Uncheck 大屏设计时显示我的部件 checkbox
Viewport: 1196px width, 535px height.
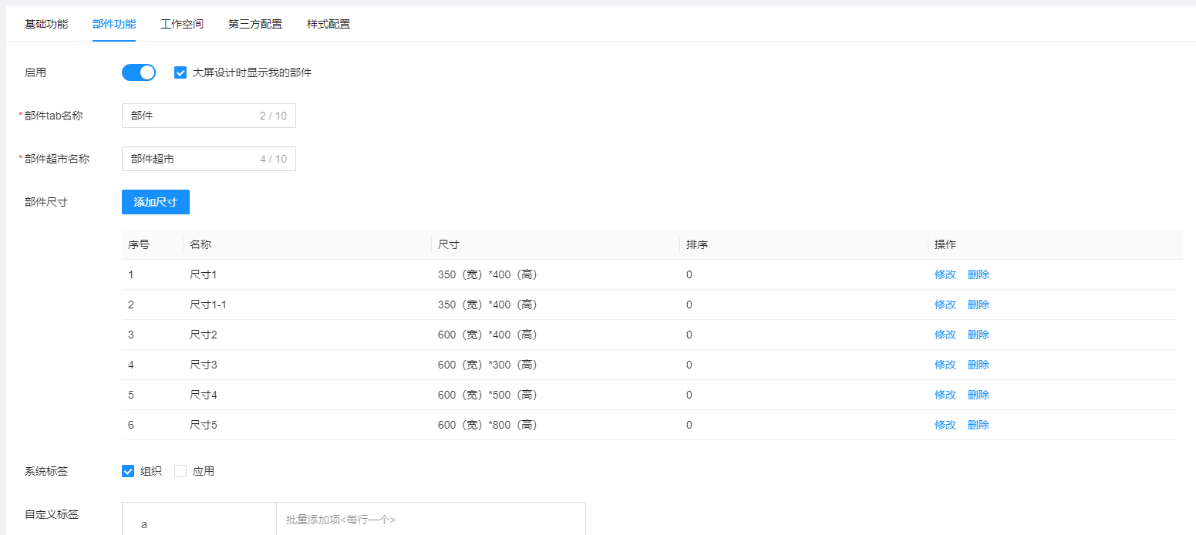180,72
